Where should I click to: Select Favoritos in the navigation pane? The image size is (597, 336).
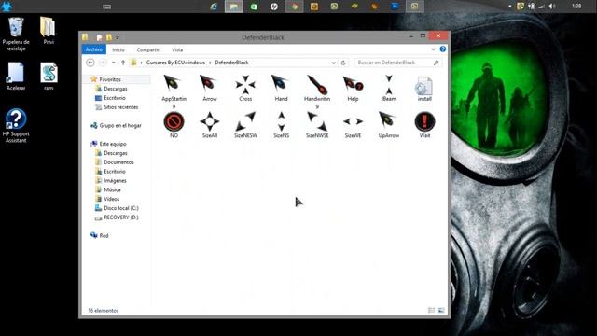pyautogui.click(x=110, y=79)
